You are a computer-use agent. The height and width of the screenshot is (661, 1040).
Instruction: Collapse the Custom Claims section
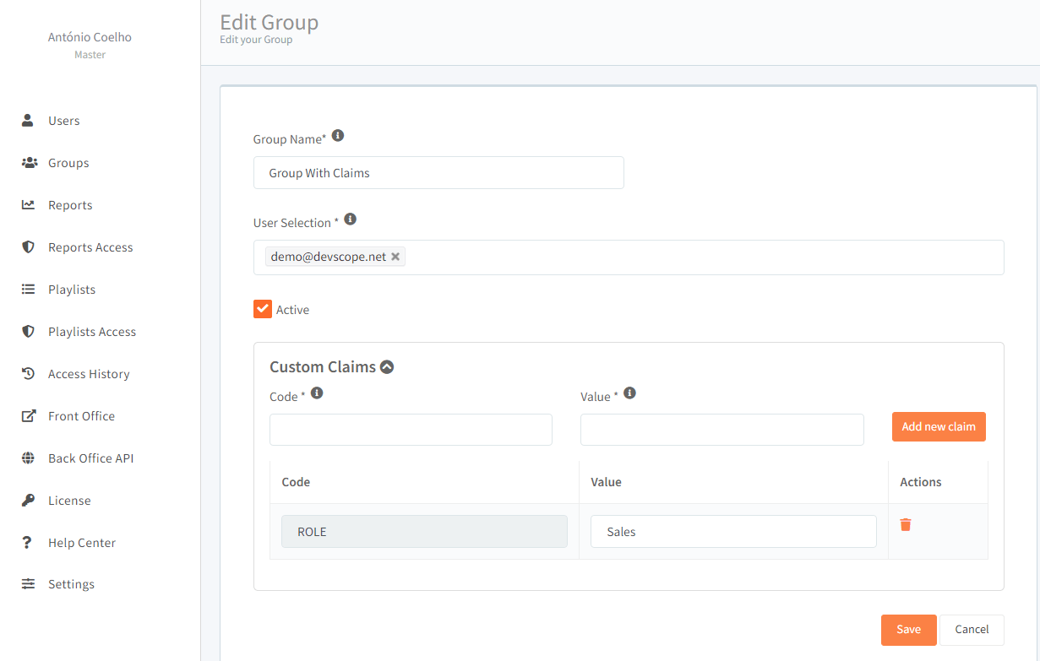point(387,367)
